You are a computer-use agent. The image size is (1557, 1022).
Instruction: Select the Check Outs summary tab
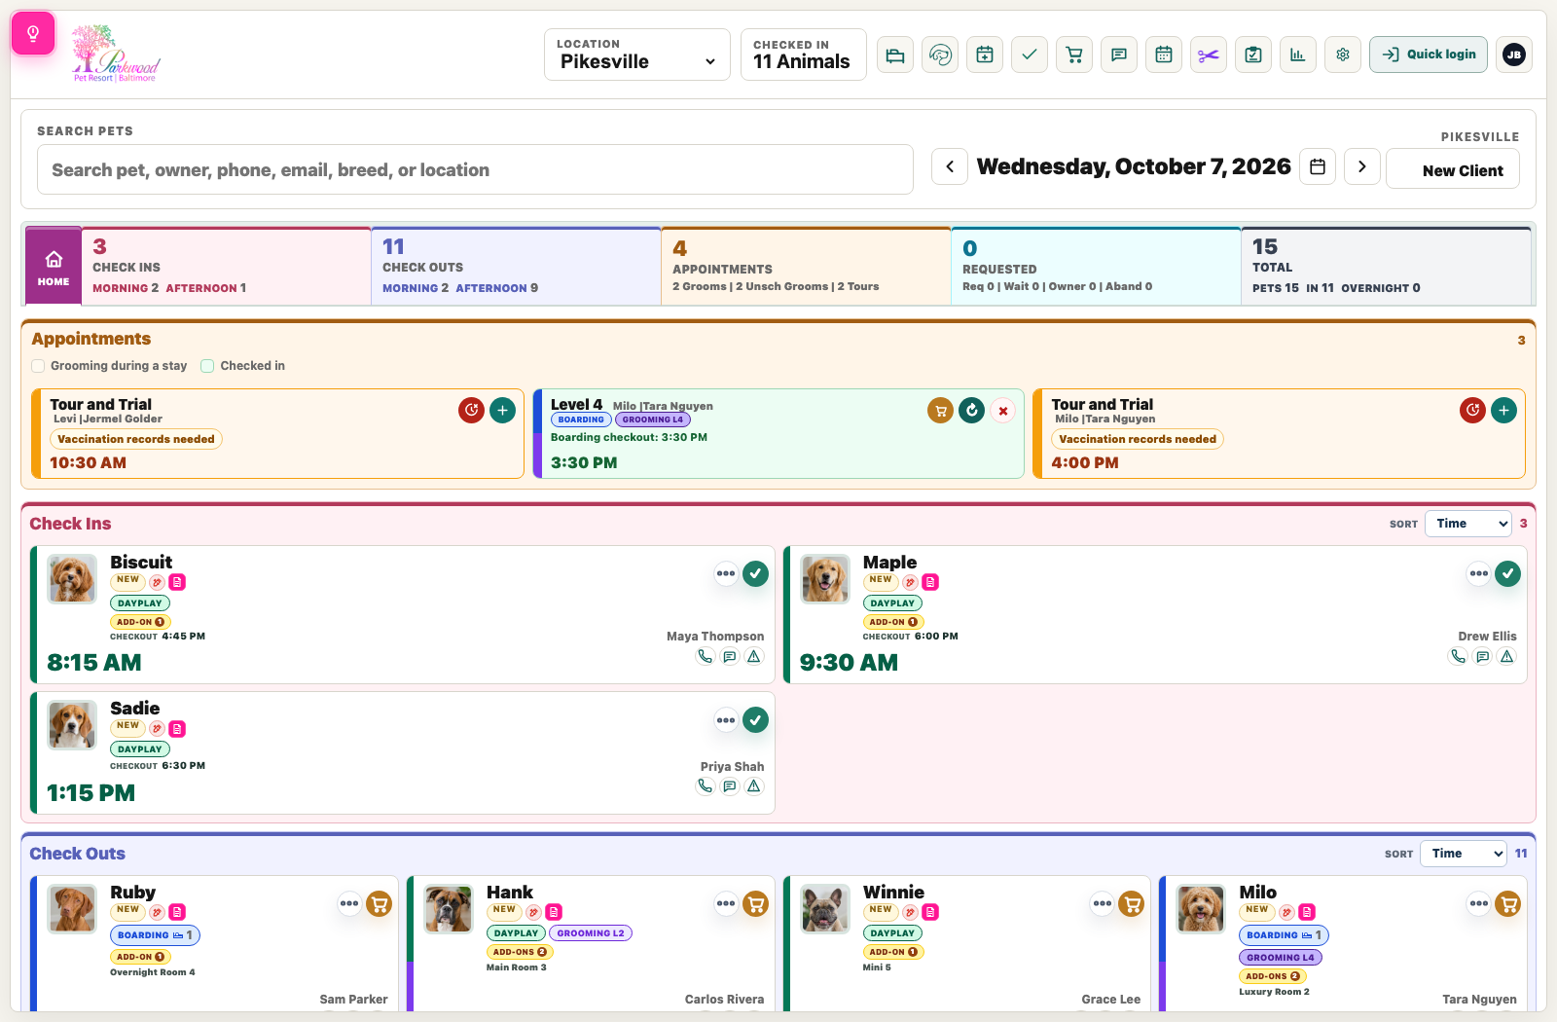point(516,267)
